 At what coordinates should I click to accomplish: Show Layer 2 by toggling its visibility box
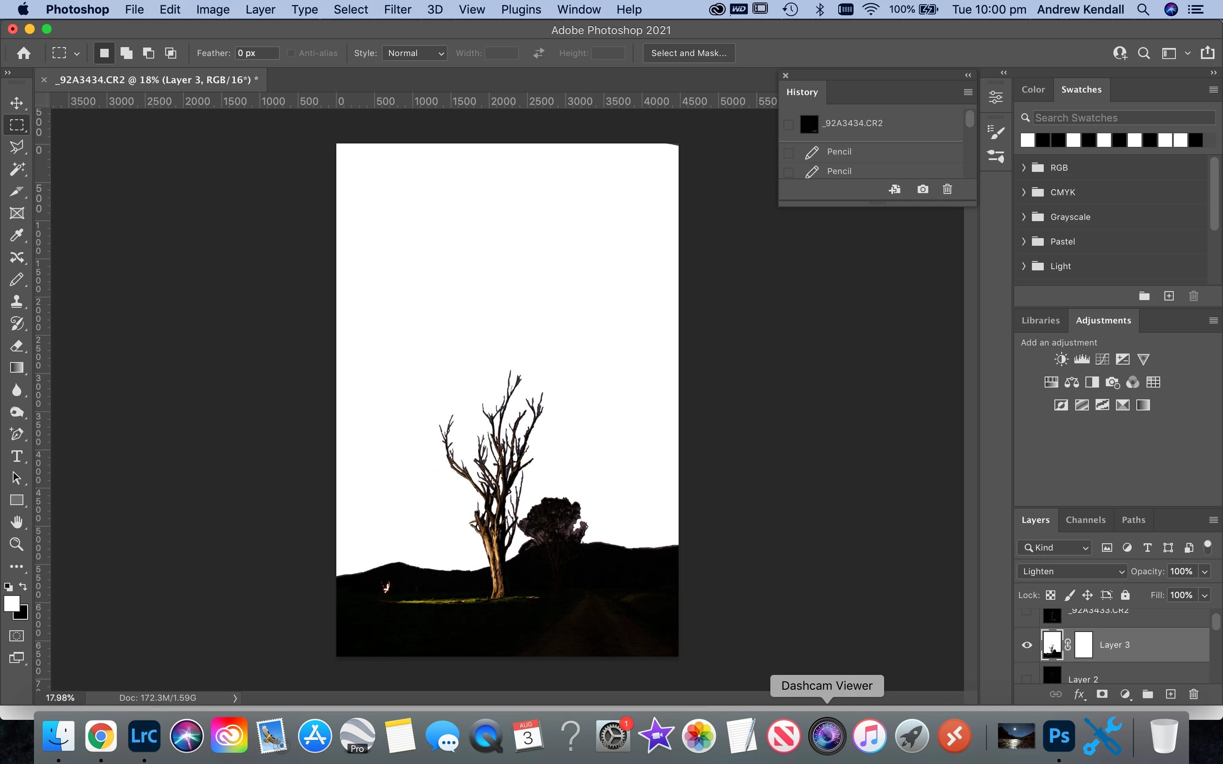click(1027, 679)
